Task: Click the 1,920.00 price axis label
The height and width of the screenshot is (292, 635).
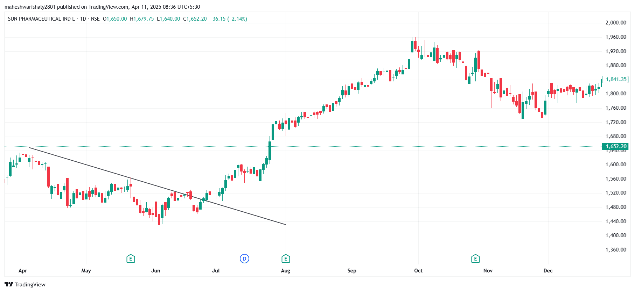Action: [x=616, y=51]
